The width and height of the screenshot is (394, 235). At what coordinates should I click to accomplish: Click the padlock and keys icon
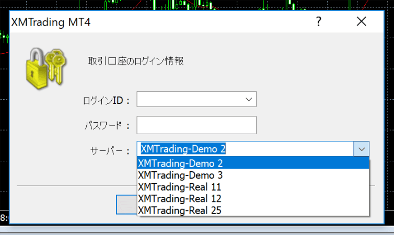(x=46, y=68)
